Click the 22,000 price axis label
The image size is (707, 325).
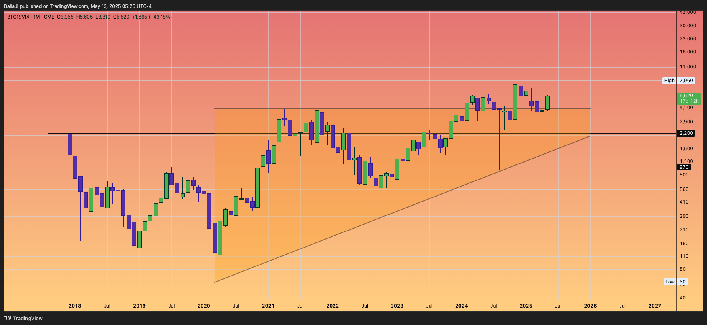688,39
